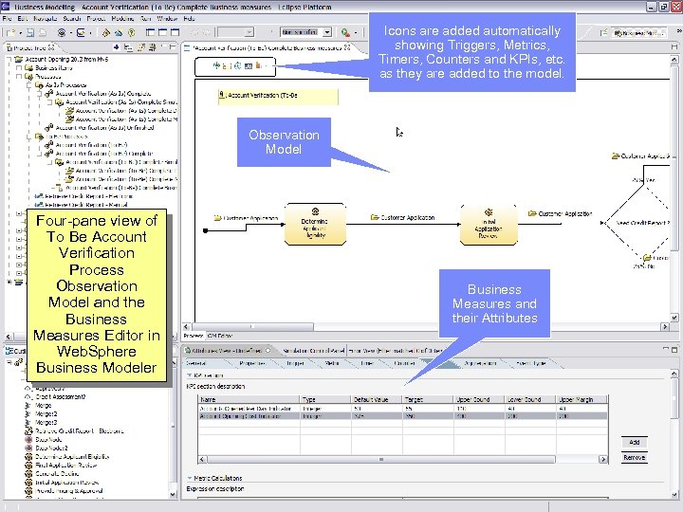Screen dimensions: 683x512
Task: Open the Help menu
Action: (x=189, y=19)
